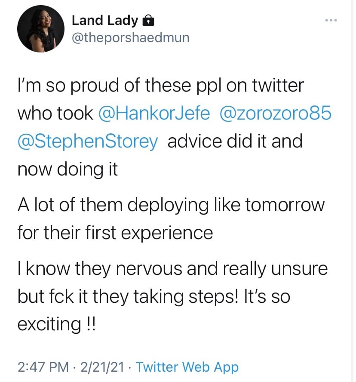The image size is (356, 382).
Task: Click the "advice did it and" text
Action: pos(235,141)
